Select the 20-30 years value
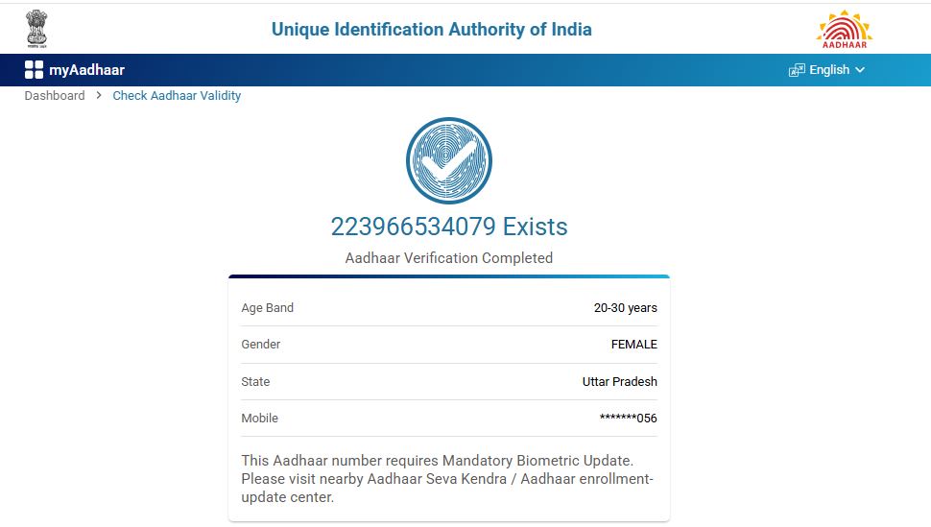 (x=625, y=308)
